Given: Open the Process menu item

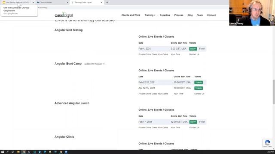Looking at the screenshot, I should [x=179, y=15].
